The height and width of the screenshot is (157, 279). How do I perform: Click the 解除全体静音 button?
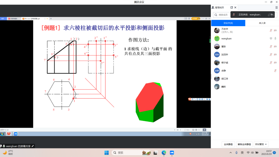(x=244, y=144)
